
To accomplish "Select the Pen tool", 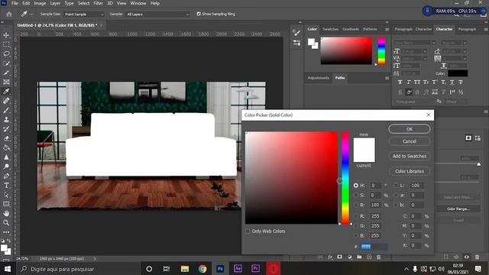I will (6, 176).
